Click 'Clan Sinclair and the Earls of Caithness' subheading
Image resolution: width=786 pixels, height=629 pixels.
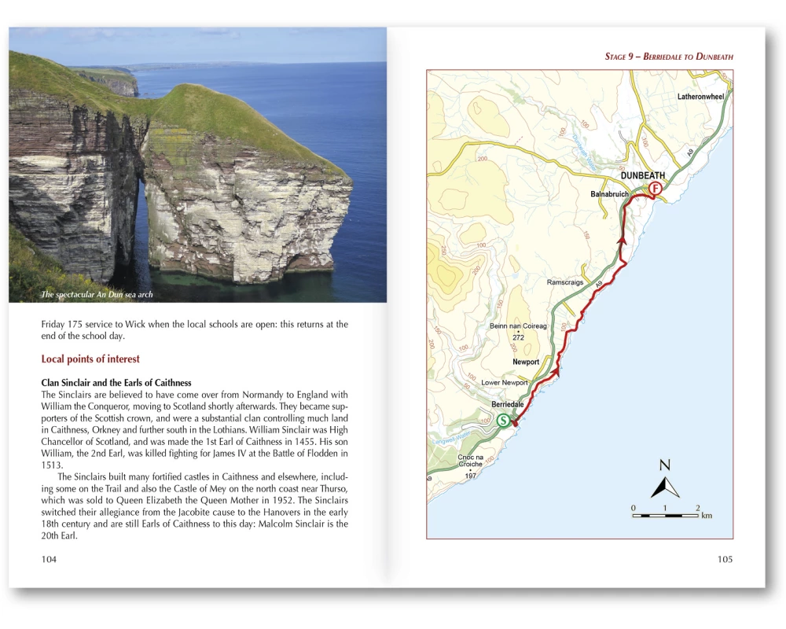point(116,383)
